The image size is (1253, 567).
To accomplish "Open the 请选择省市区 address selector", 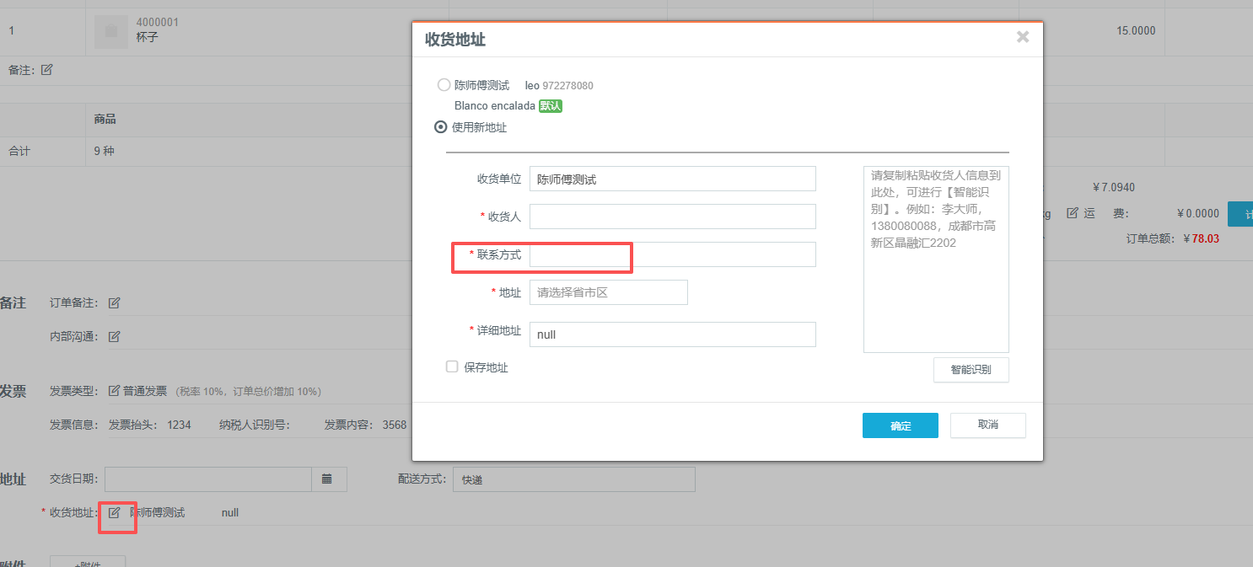I will [609, 292].
